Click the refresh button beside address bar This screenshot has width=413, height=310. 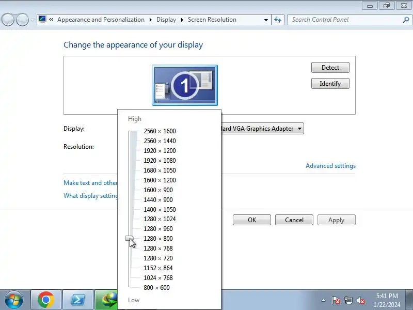click(x=278, y=20)
